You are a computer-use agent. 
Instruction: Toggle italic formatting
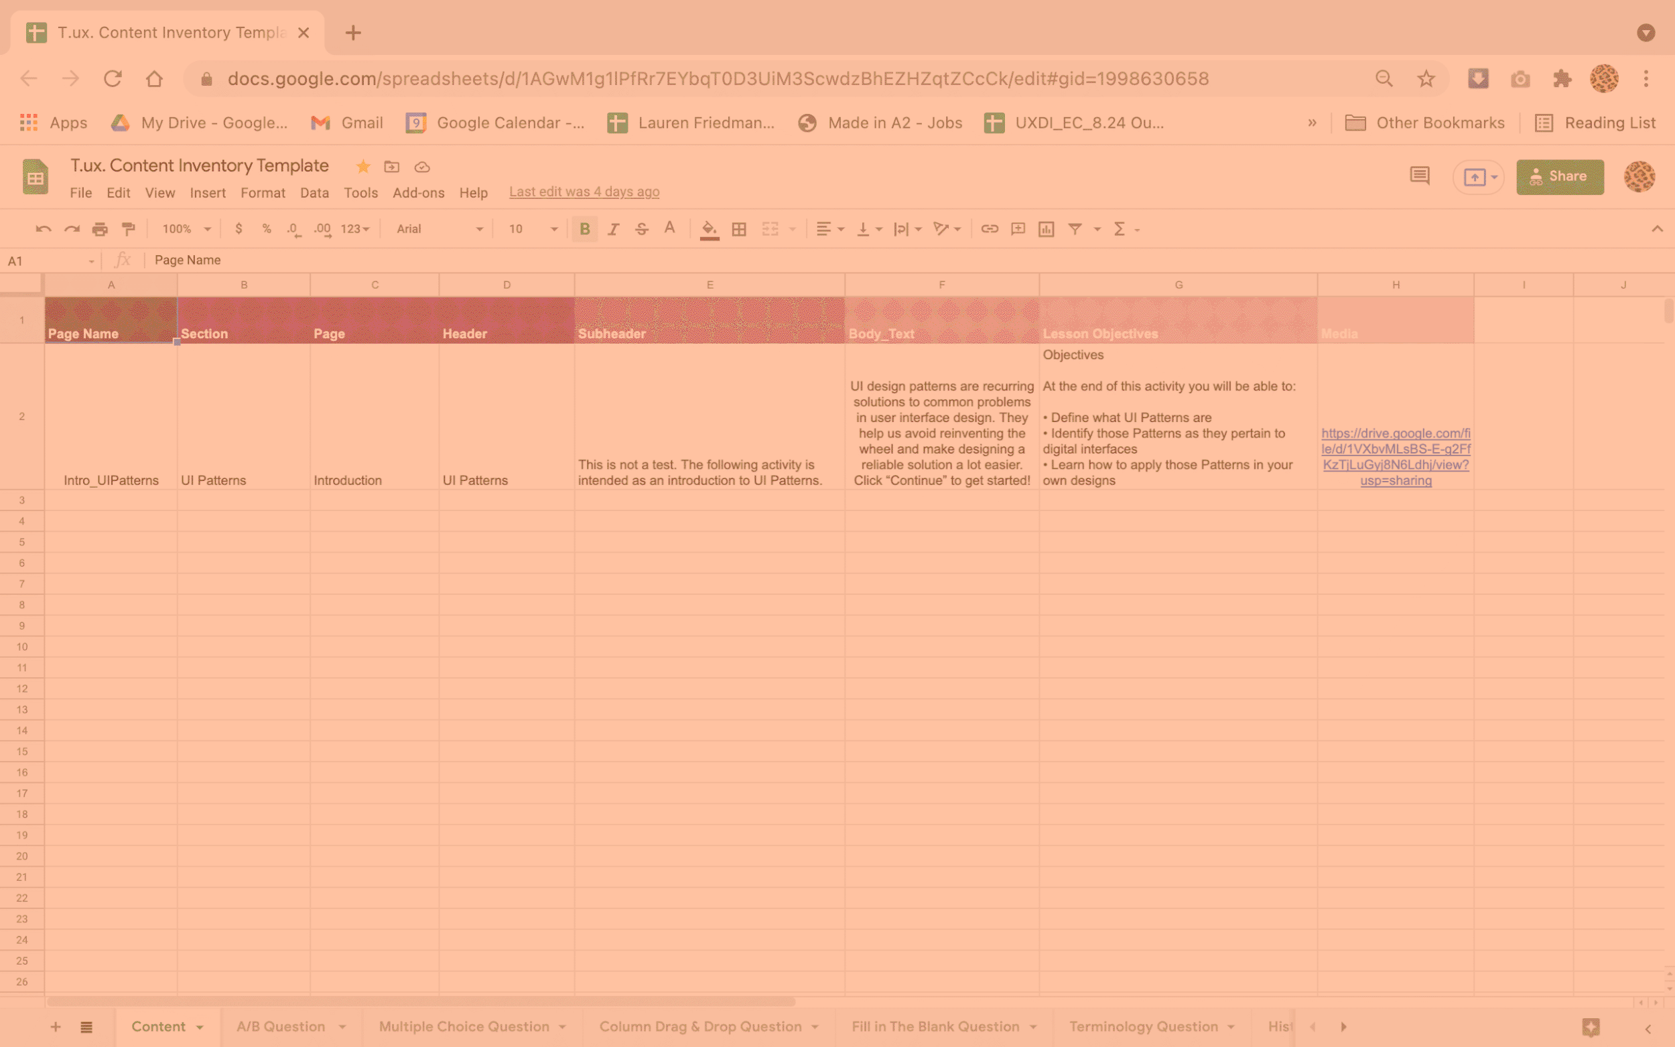pos(614,228)
